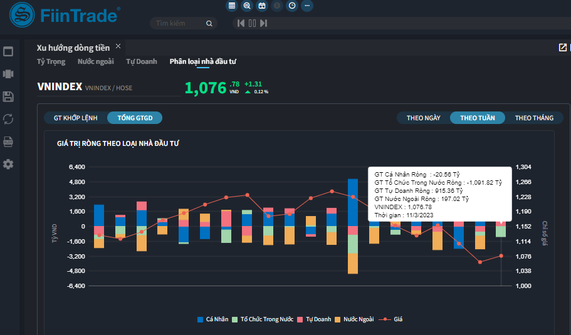This screenshot has width=571, height=335.
Task: Open the Tỷ Trọng tab
Action: click(51, 61)
